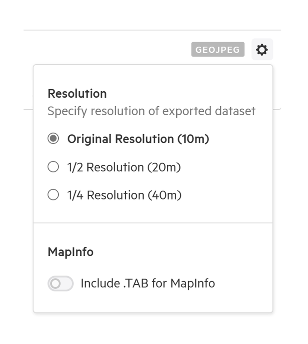Click 'Specify resolution of exported dataset' description
Image resolution: width=308 pixels, height=344 pixels.
tap(151, 111)
